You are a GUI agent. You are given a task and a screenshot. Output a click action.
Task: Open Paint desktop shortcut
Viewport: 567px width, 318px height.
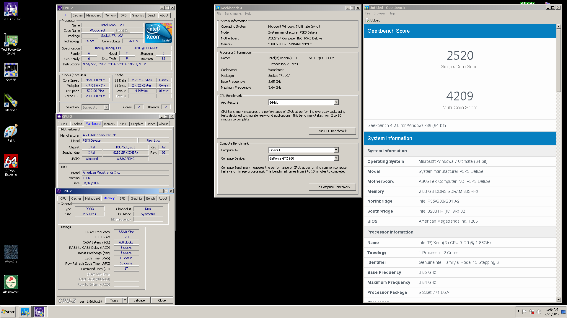11,133
